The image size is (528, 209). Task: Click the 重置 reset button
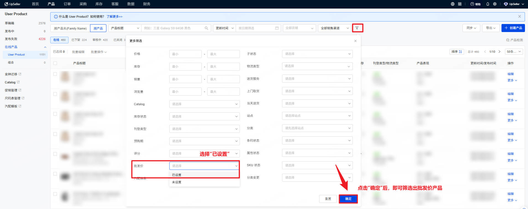pyautogui.click(x=328, y=199)
